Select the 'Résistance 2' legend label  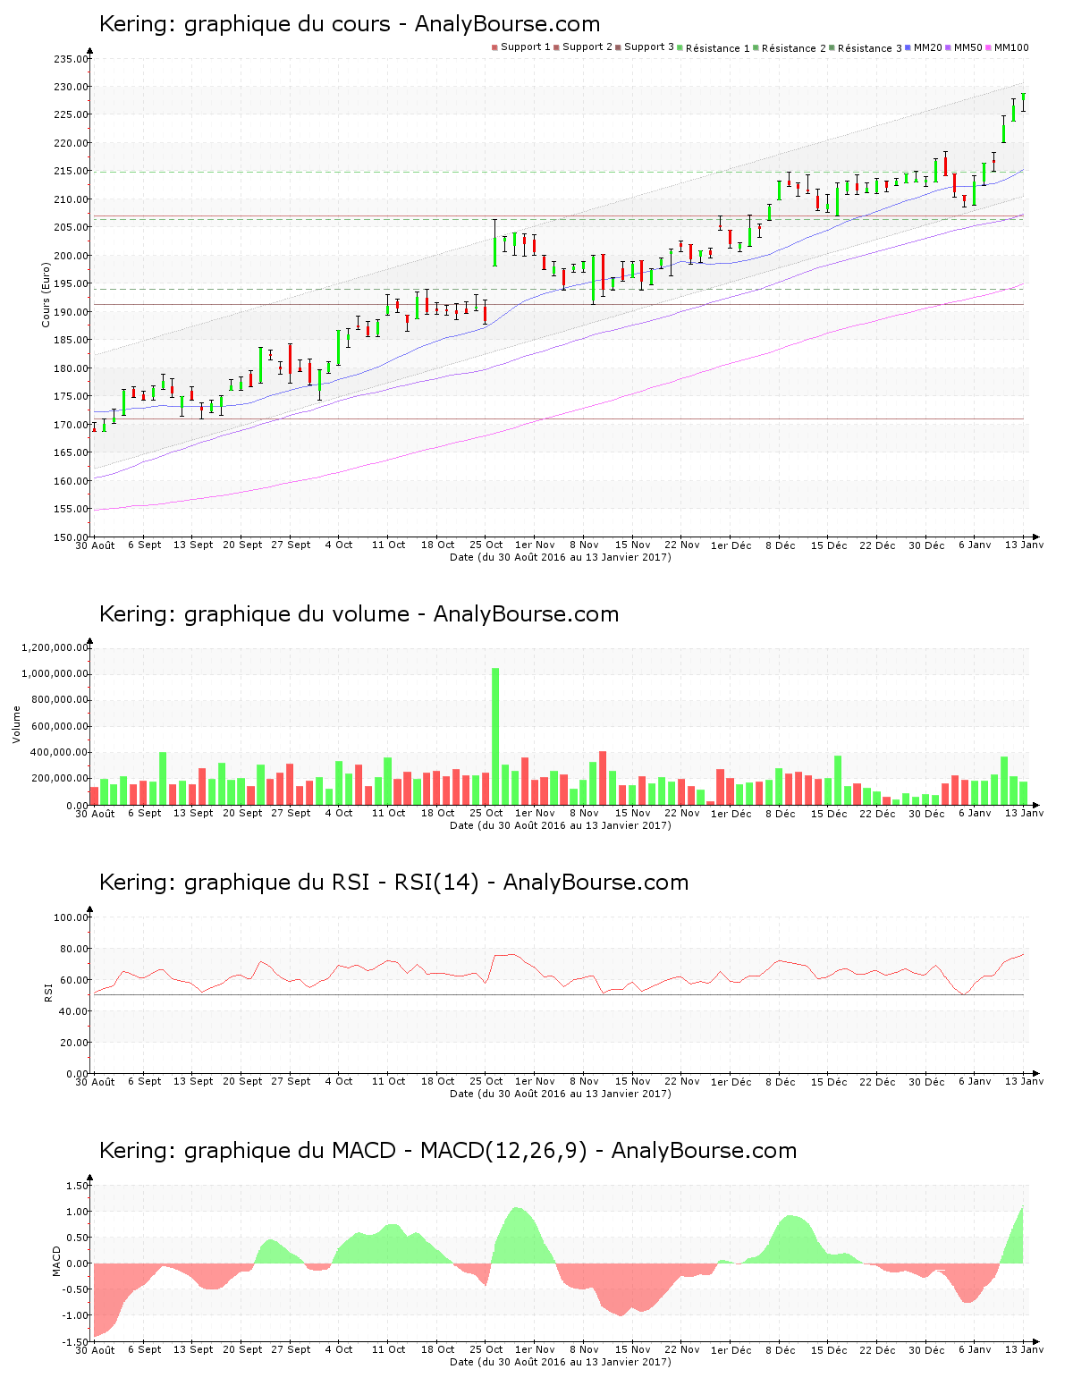794,47
